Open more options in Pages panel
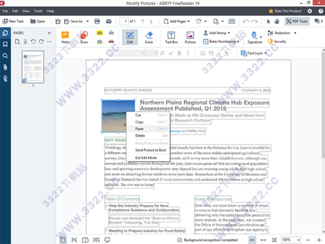The image size is (325, 244). coord(49,42)
